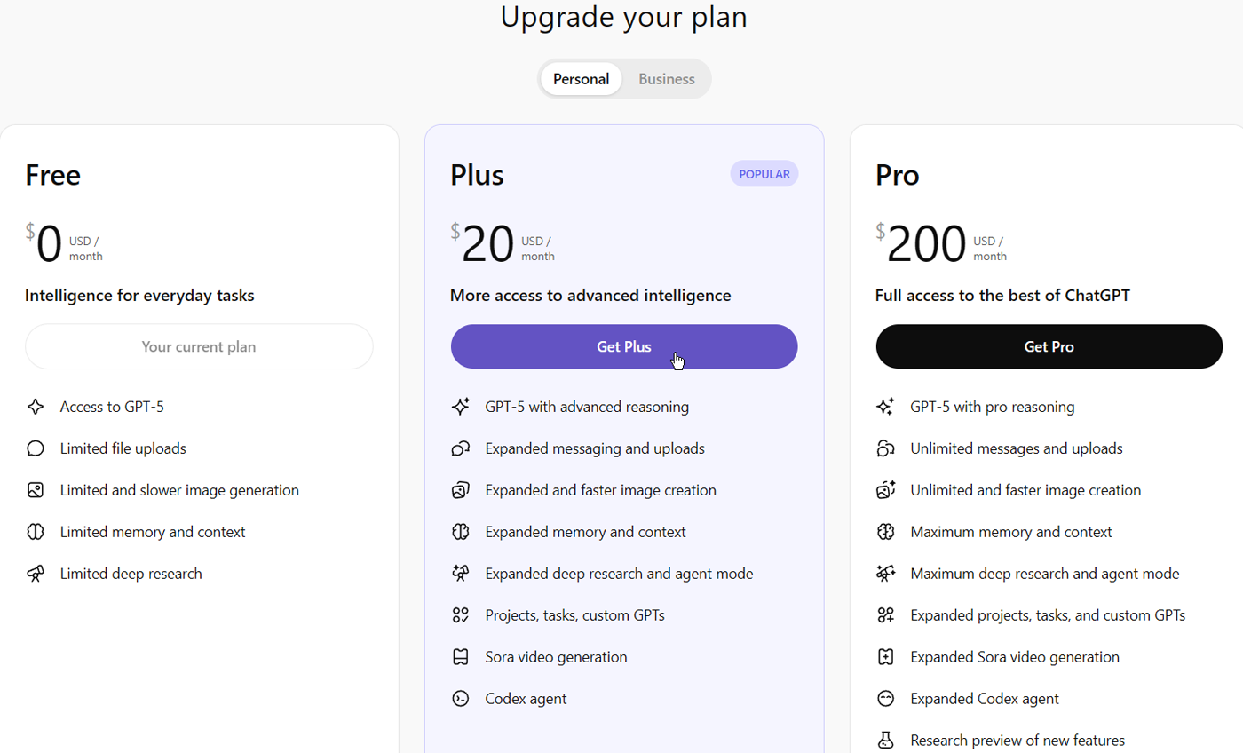Click the unlimited messages icon in Pro column

[x=885, y=448]
